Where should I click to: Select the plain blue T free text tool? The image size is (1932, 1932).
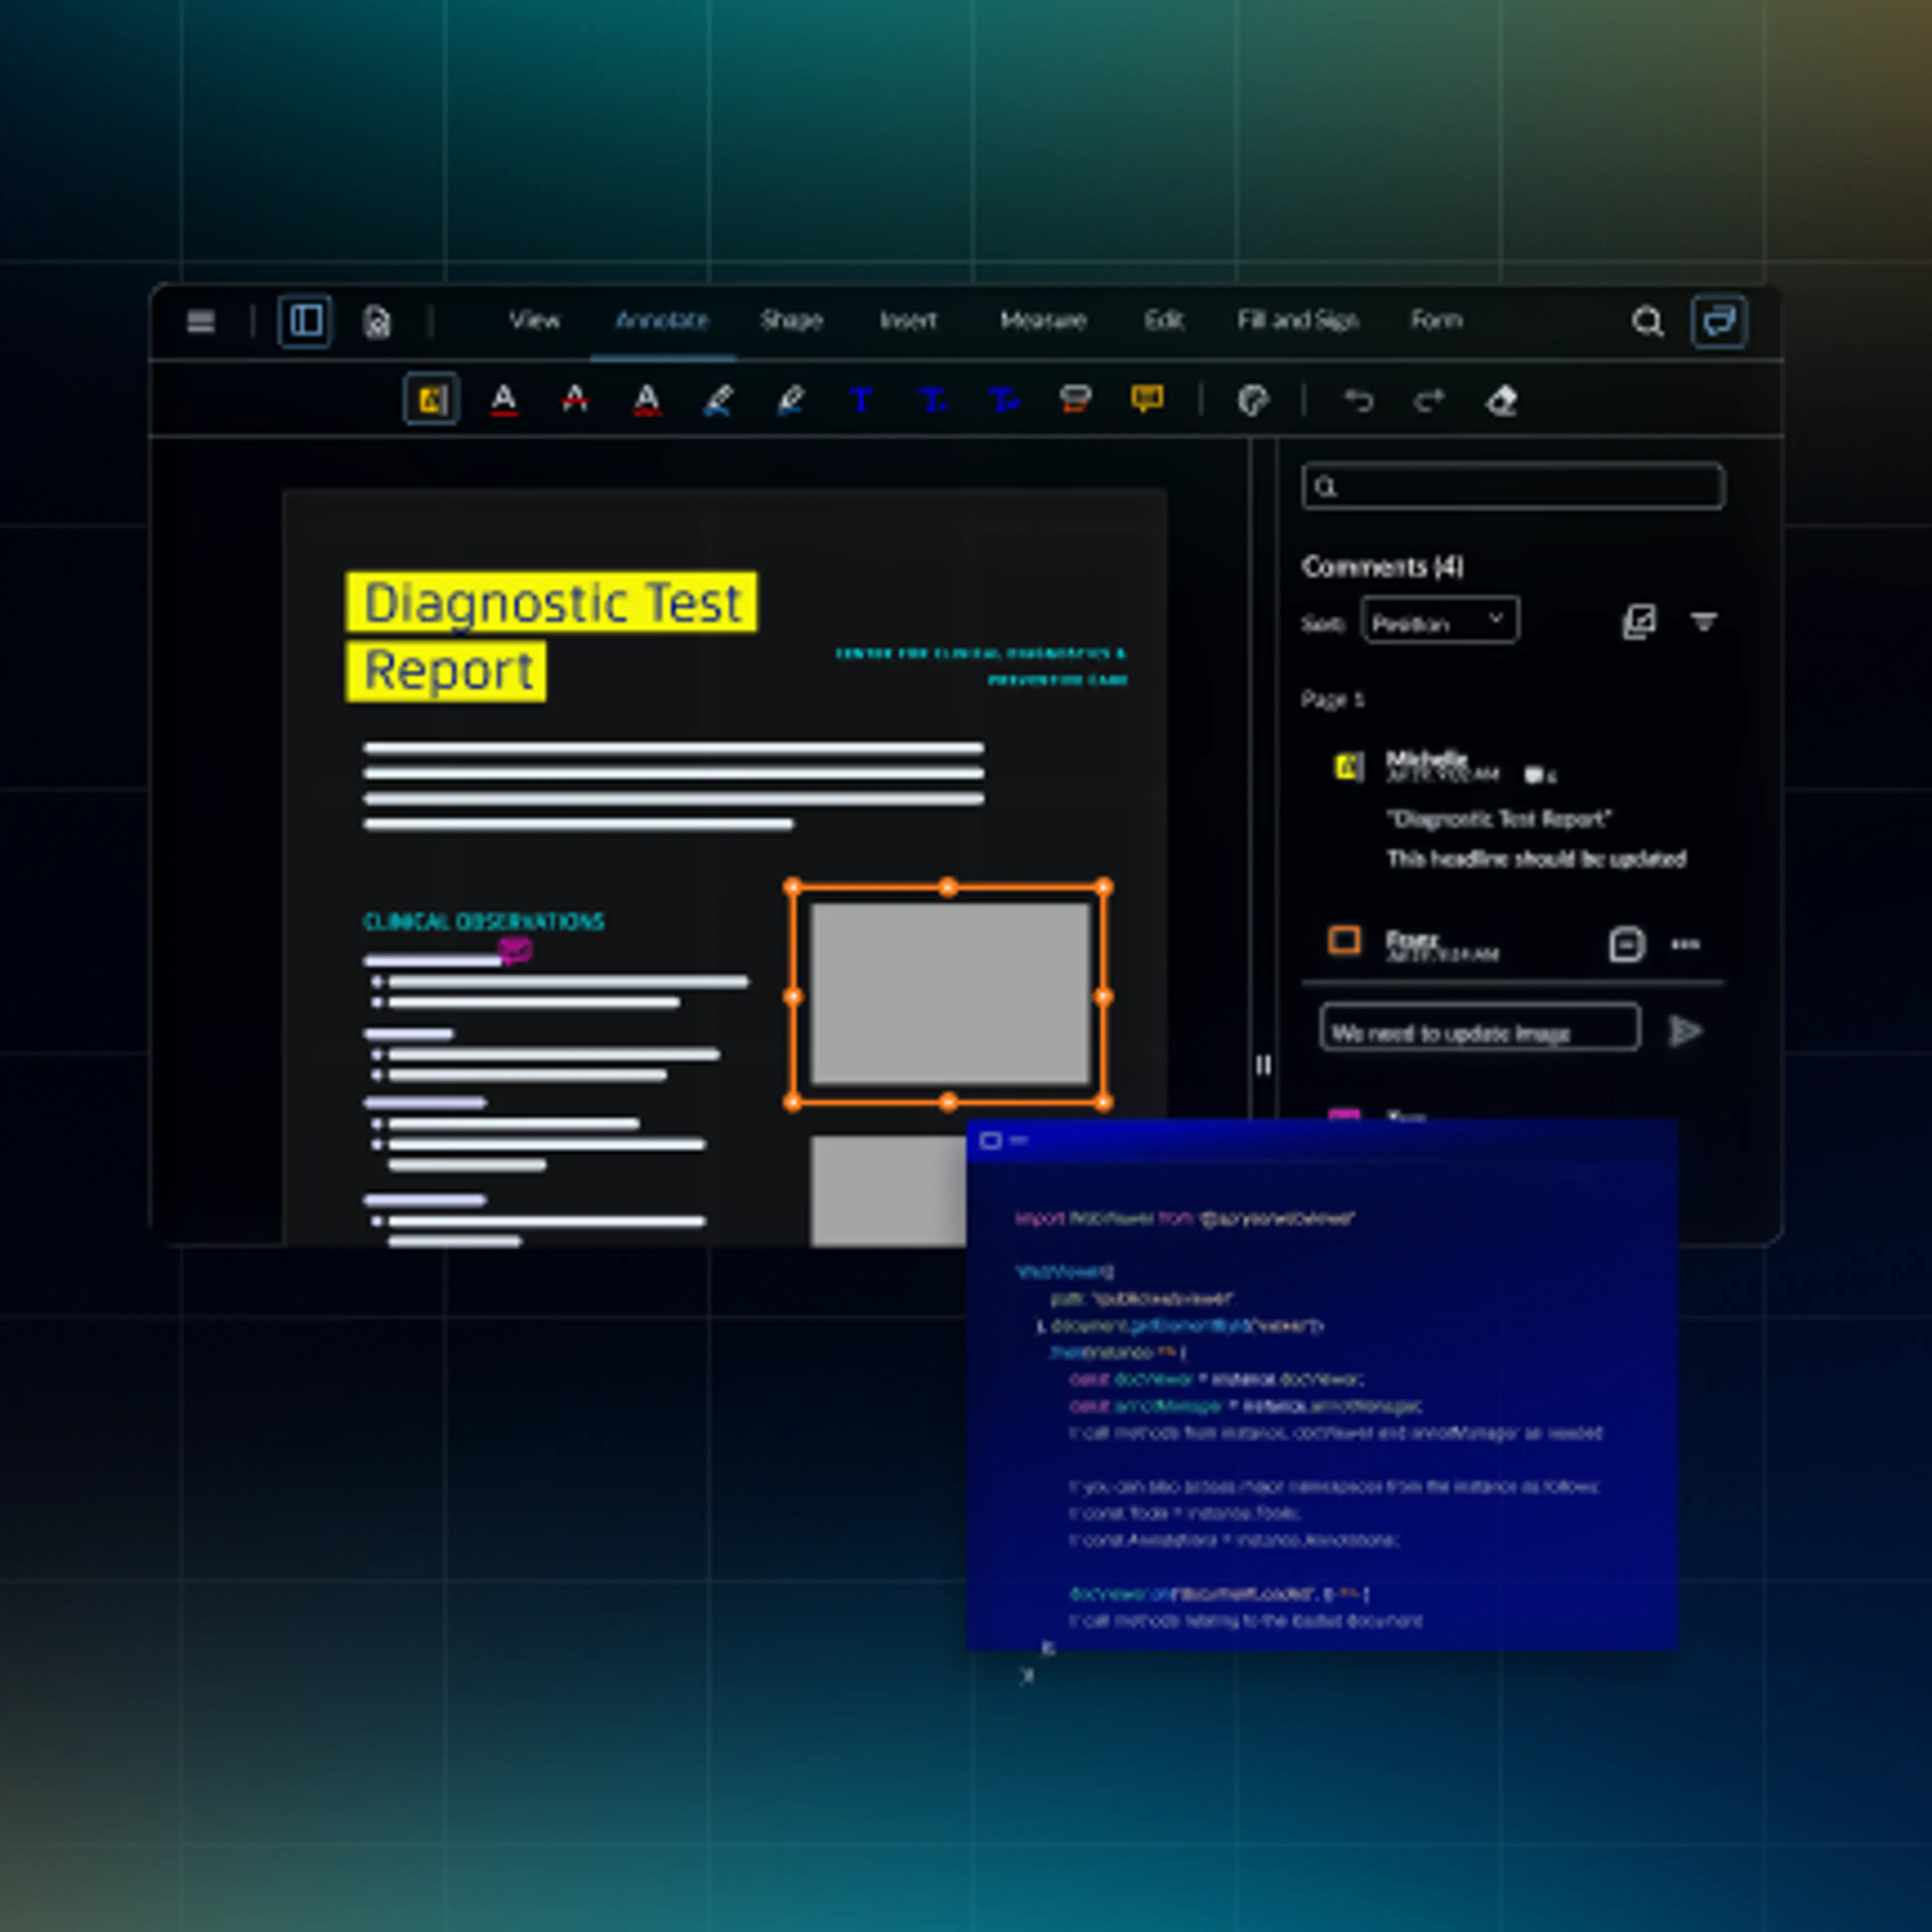tap(861, 401)
